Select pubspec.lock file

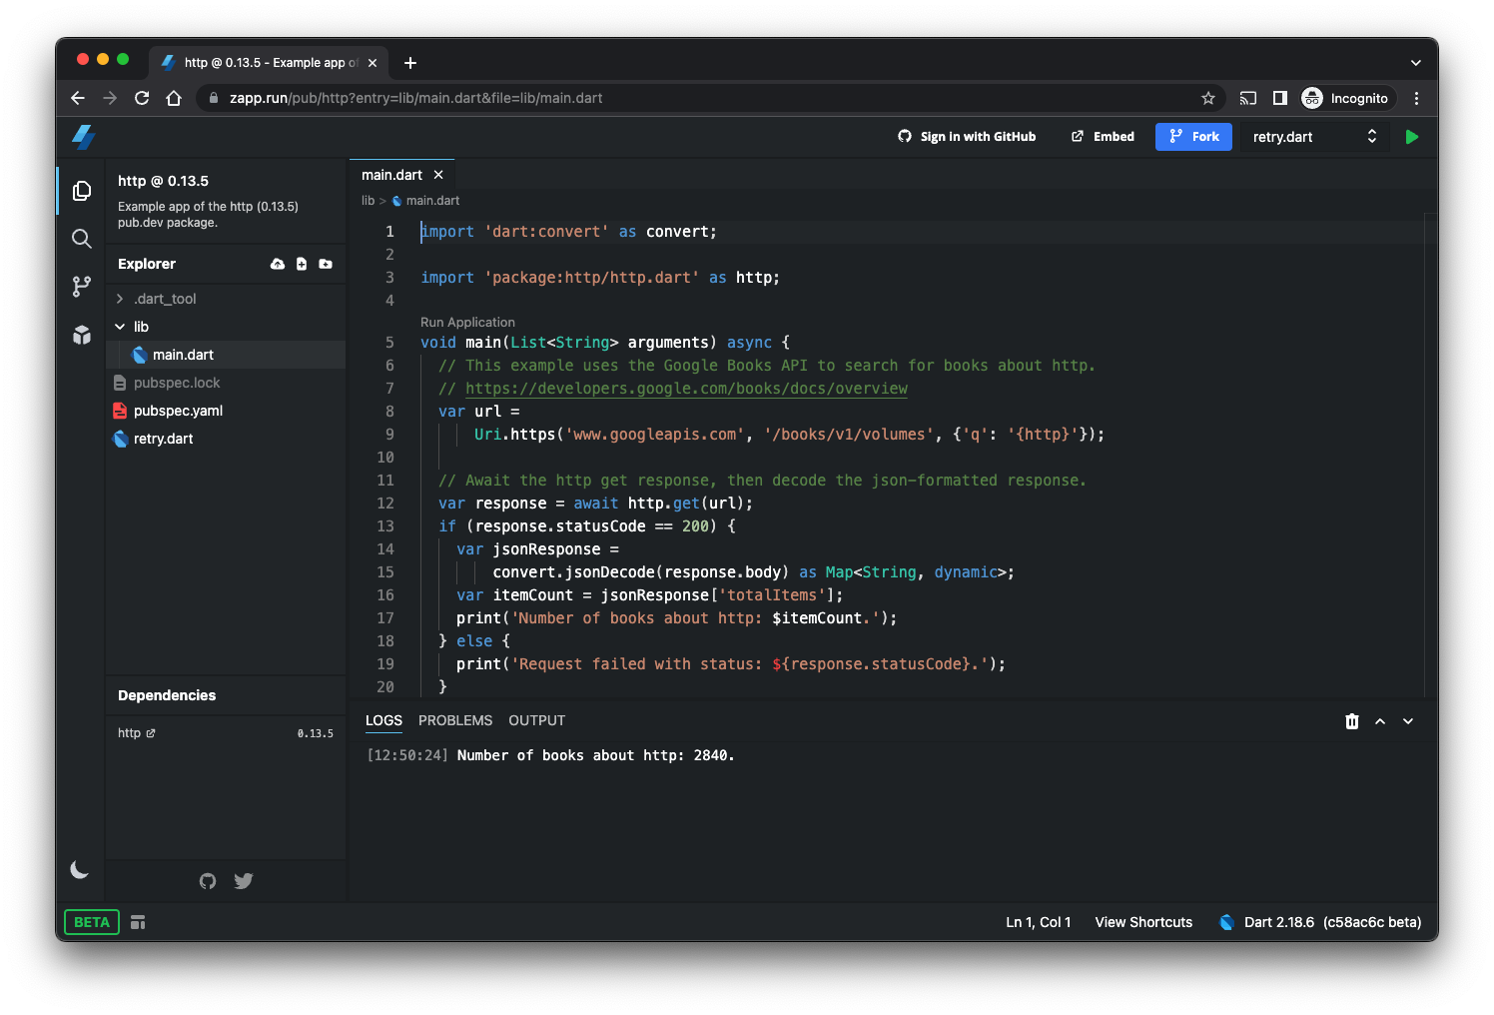click(226, 383)
